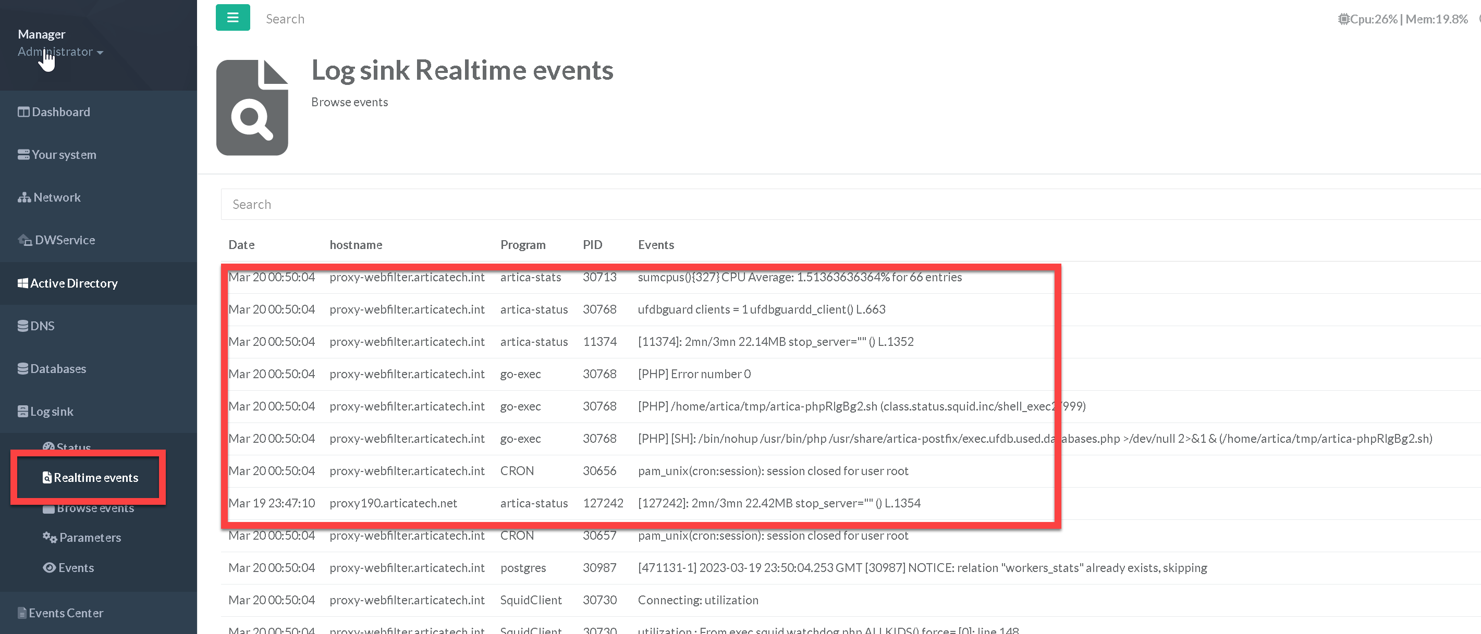Select Realtime events submenu item

coord(95,478)
